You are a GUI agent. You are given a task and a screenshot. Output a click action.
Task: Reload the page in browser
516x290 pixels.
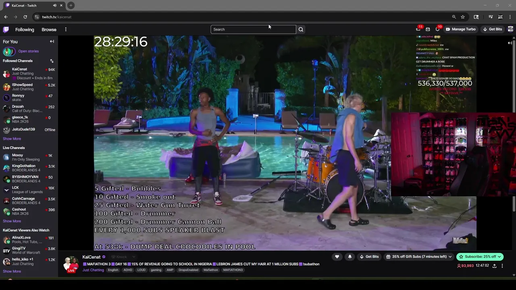coord(25,17)
